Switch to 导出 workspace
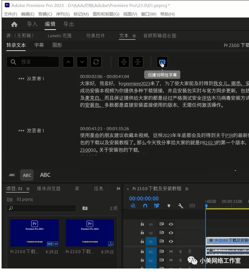Image resolution: width=249 pixels, height=272 pixels. coord(68,24)
